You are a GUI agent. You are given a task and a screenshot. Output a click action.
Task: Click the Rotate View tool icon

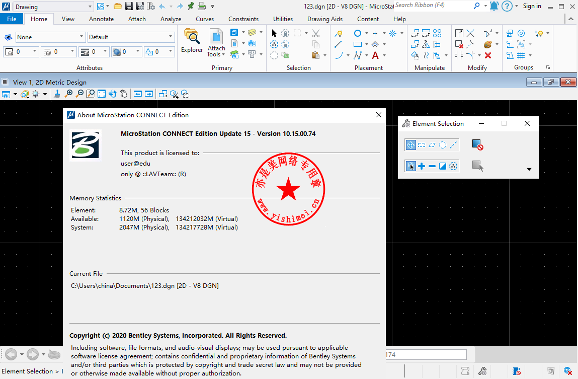coord(112,94)
